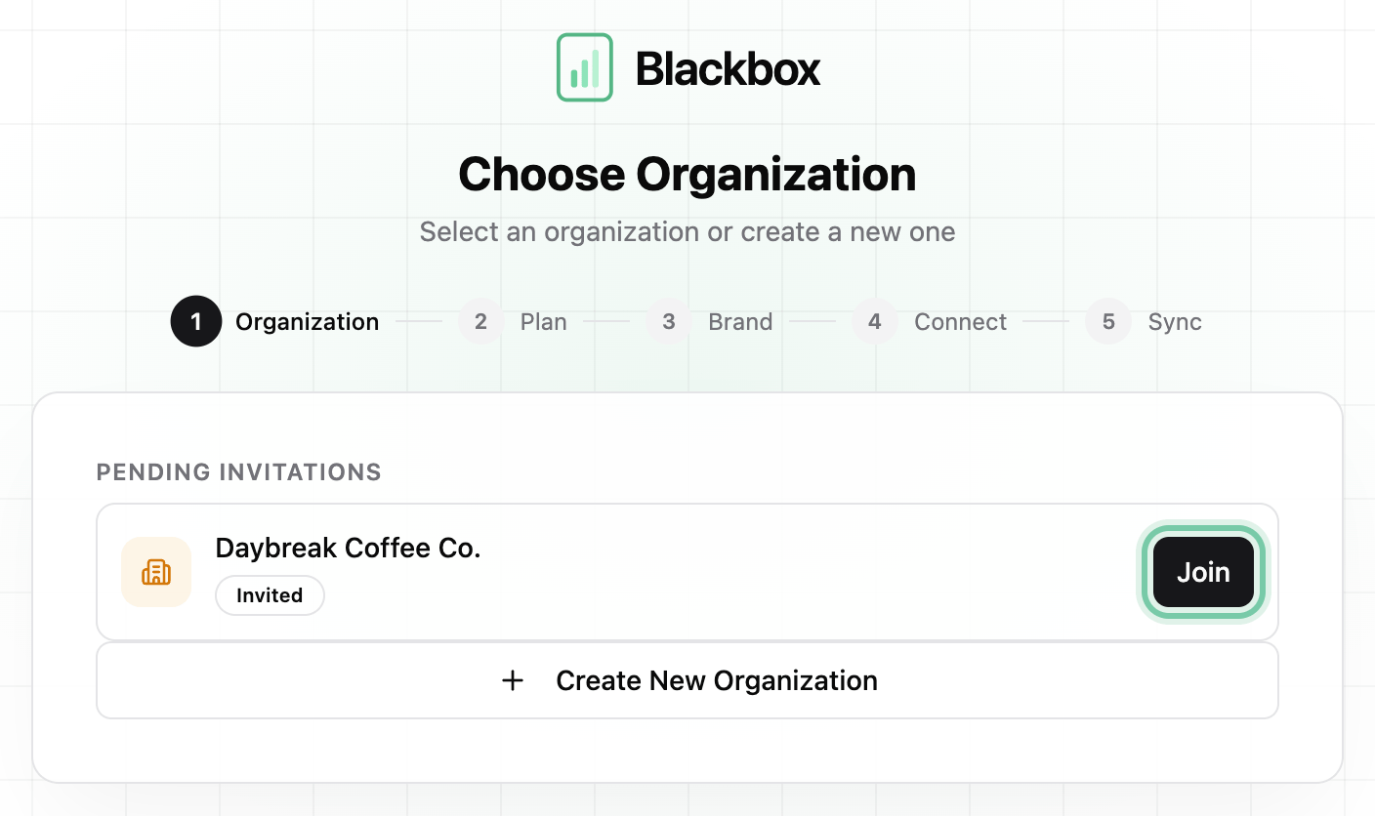Create New Organization button
The width and height of the screenshot is (1375, 816).
pyautogui.click(x=687, y=680)
